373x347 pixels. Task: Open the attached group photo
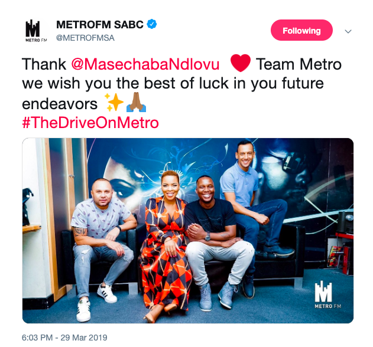tap(188, 230)
